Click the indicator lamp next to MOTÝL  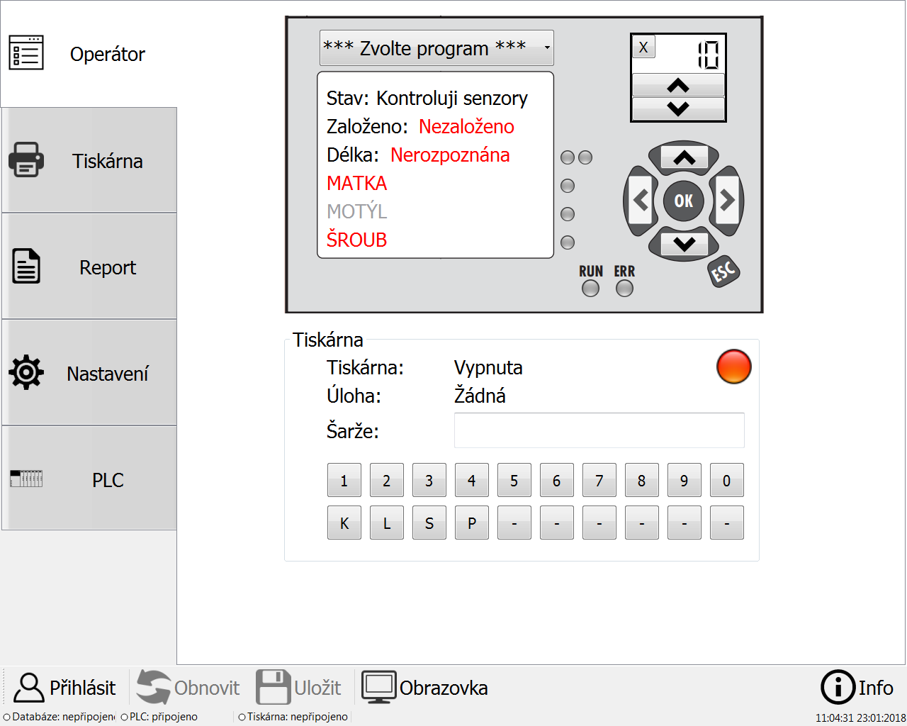tap(568, 214)
